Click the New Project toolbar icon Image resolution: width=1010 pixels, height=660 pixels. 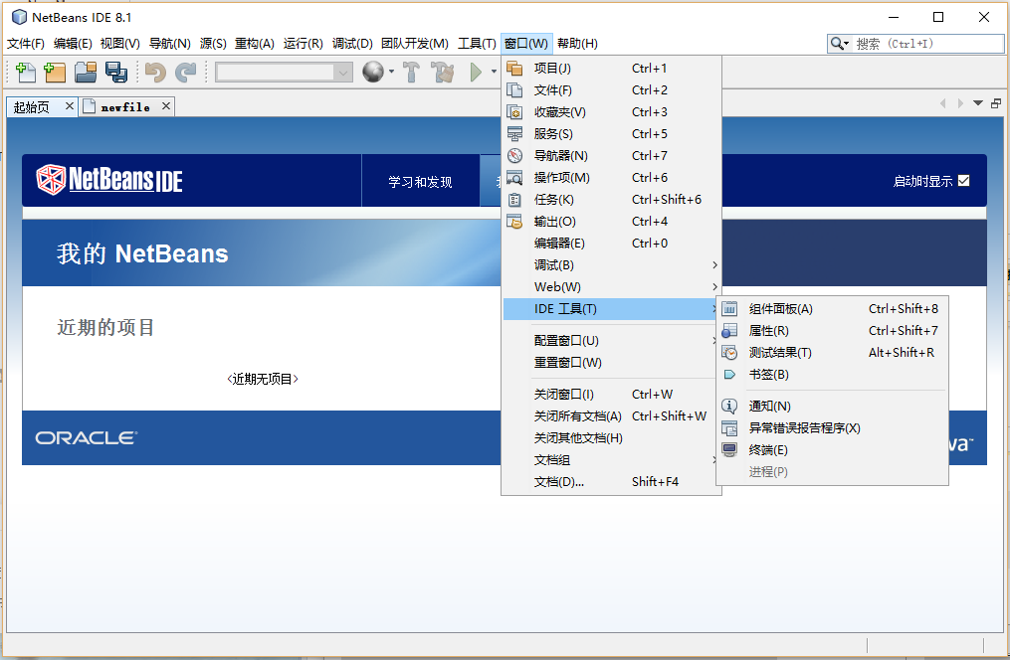(55, 72)
